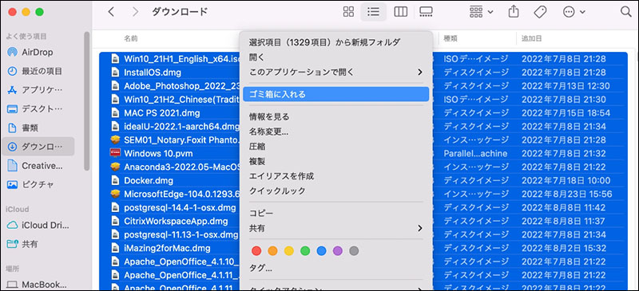Apply the yellow tag color

click(x=289, y=250)
